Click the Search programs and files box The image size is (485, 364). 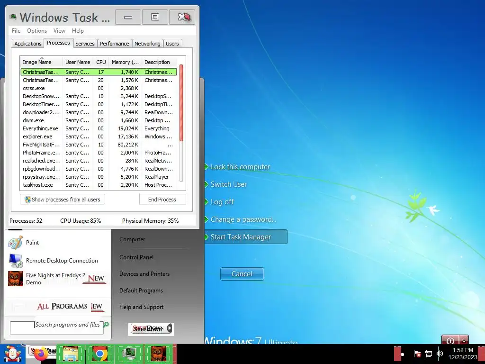coord(57,328)
